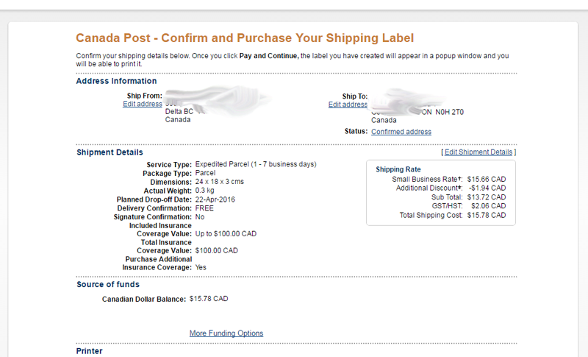Screen dimensions: 588x357
Task: Click the package dimensions 24 x 18 x 3 cms
Action: (x=219, y=182)
